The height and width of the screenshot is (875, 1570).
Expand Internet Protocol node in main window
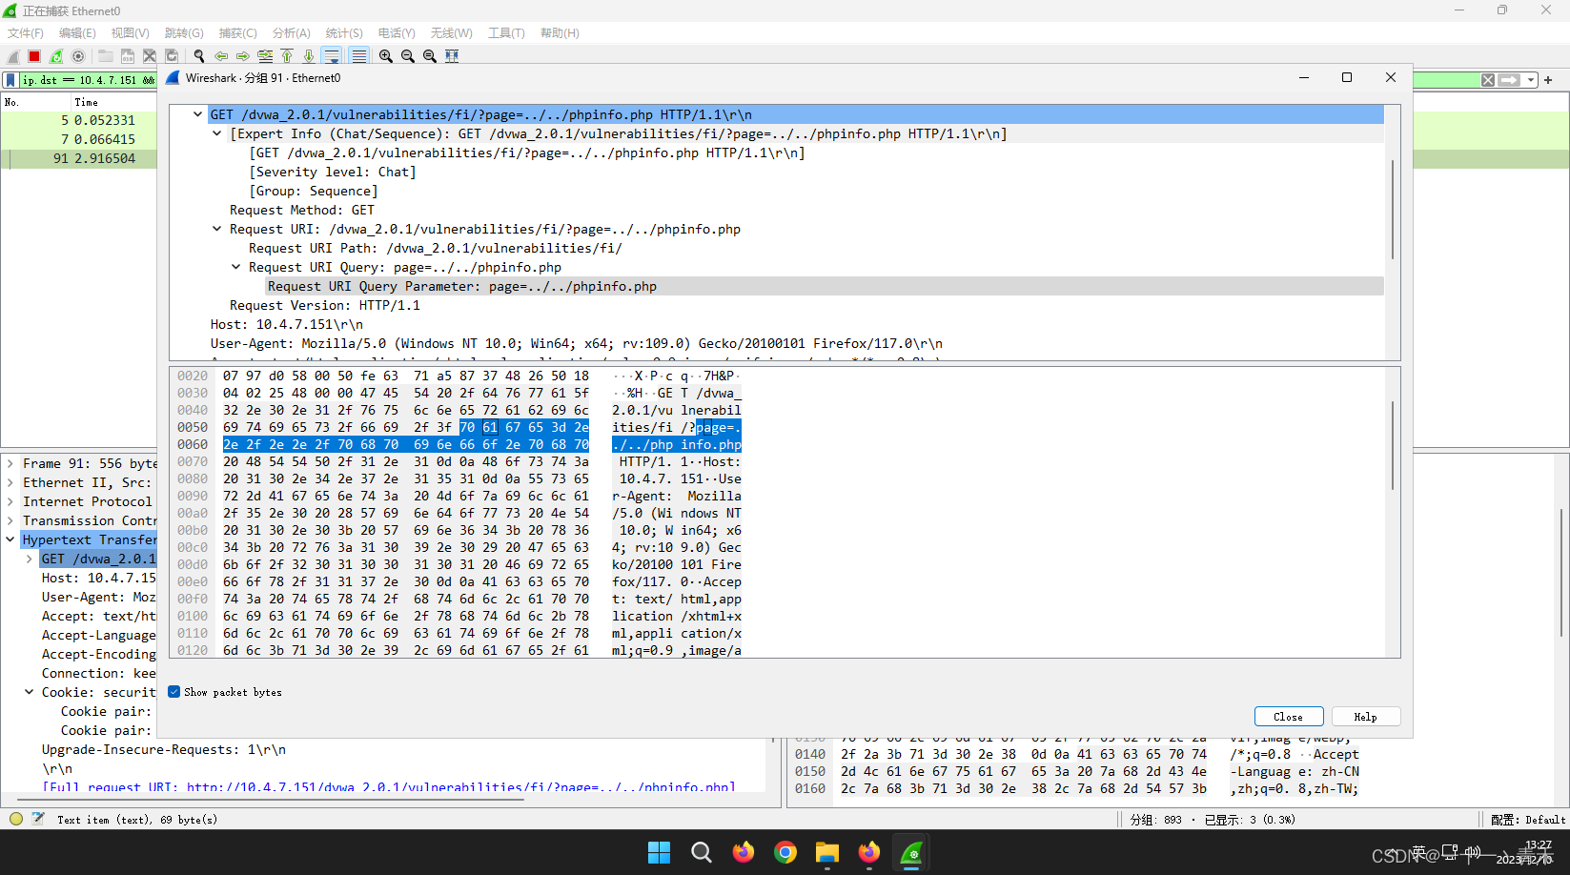[10, 501]
